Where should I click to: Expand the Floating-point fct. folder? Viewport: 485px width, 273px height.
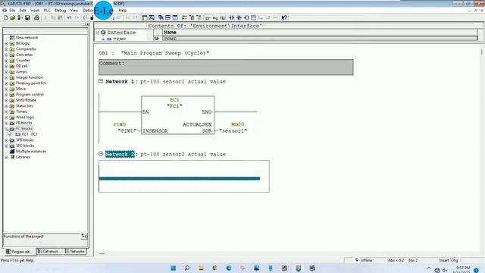click(6, 83)
